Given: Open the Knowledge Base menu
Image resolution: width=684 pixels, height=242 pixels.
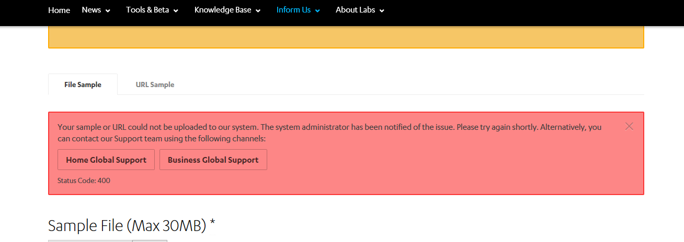Looking at the screenshot, I should [222, 10].
